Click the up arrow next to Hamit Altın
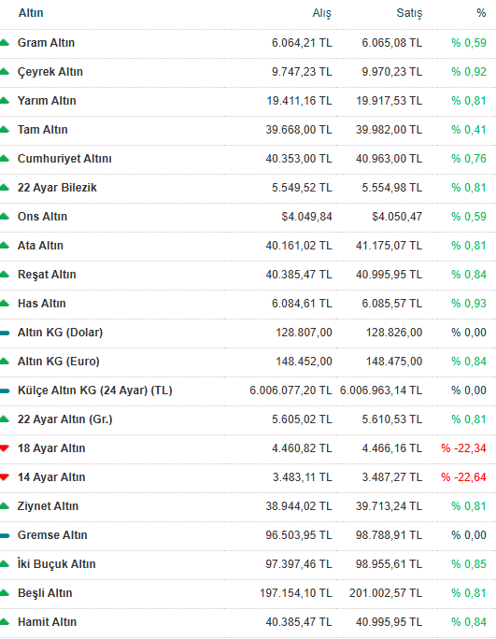Image resolution: width=496 pixels, height=639 pixels. tap(4, 621)
